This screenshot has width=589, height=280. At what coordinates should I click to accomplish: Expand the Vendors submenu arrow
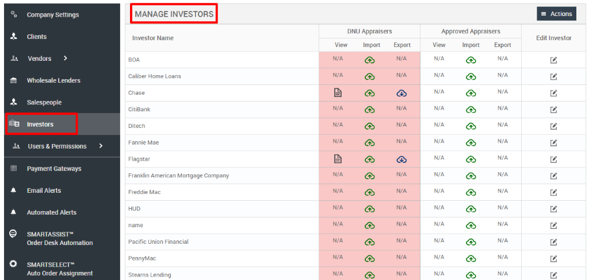[66, 58]
